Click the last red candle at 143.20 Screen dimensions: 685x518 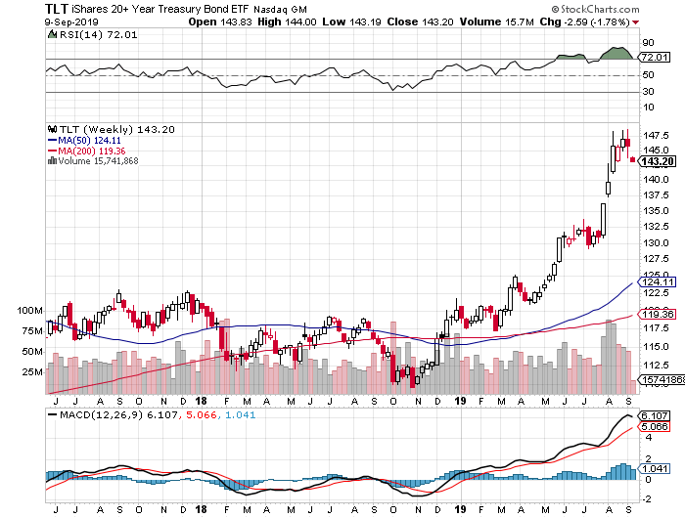(x=632, y=159)
